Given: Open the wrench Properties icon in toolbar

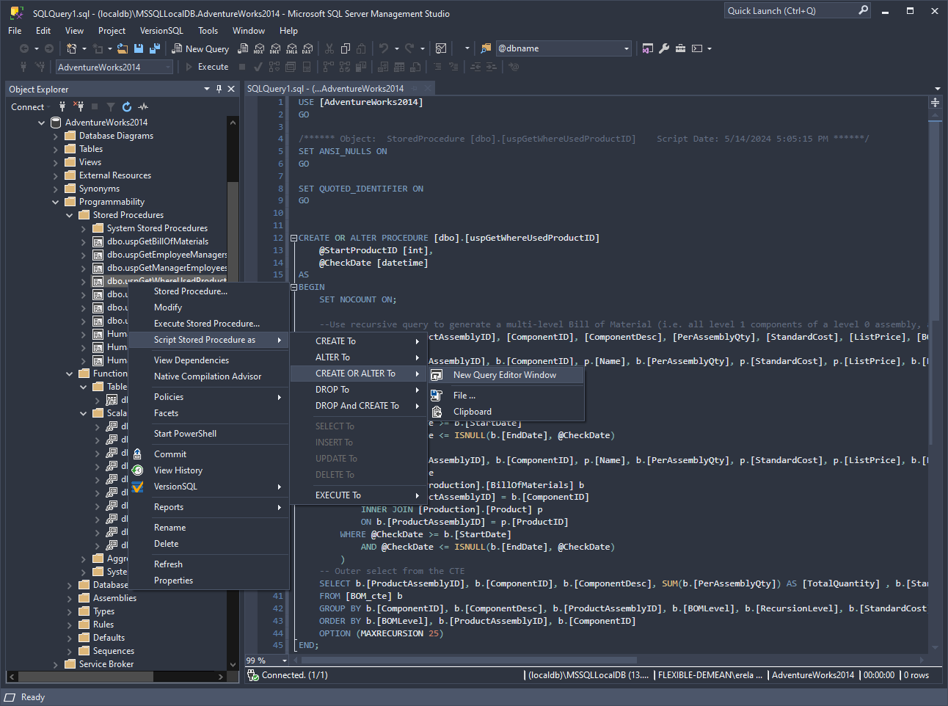Looking at the screenshot, I should 664,48.
